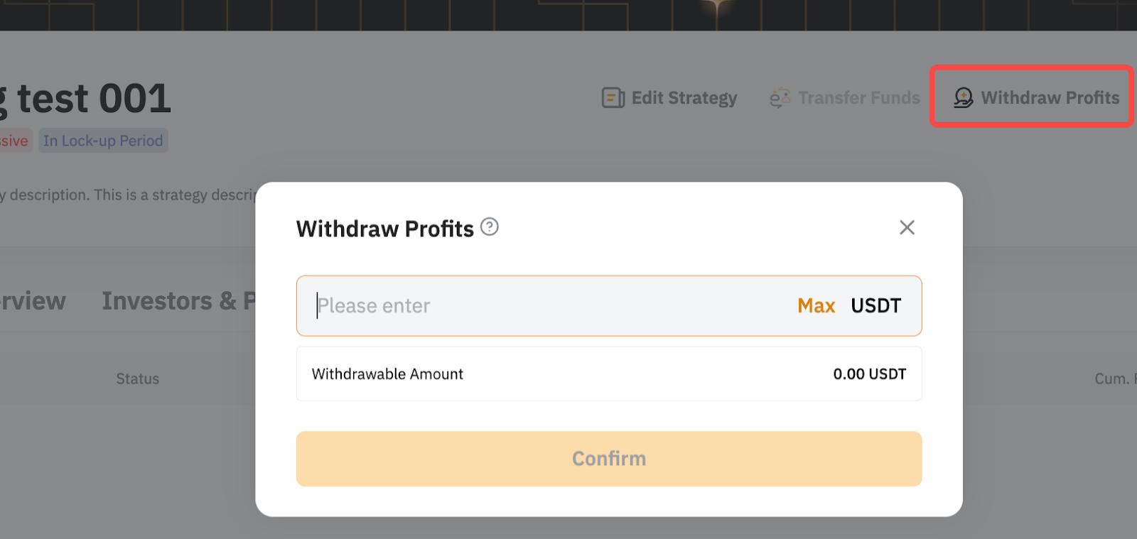1137x539 pixels.
Task: Open the Withdraw Profits help tooltip icon
Action: (x=490, y=227)
